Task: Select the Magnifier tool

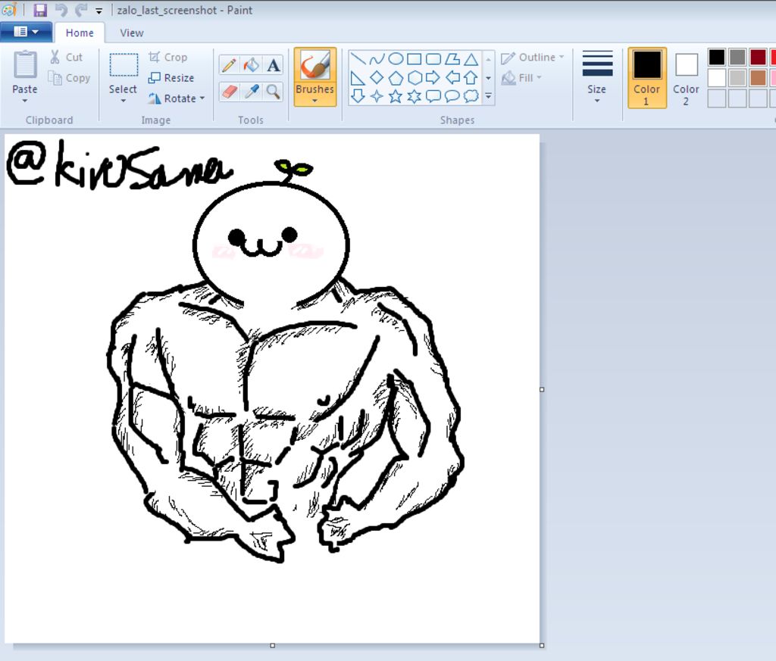Action: 273,92
